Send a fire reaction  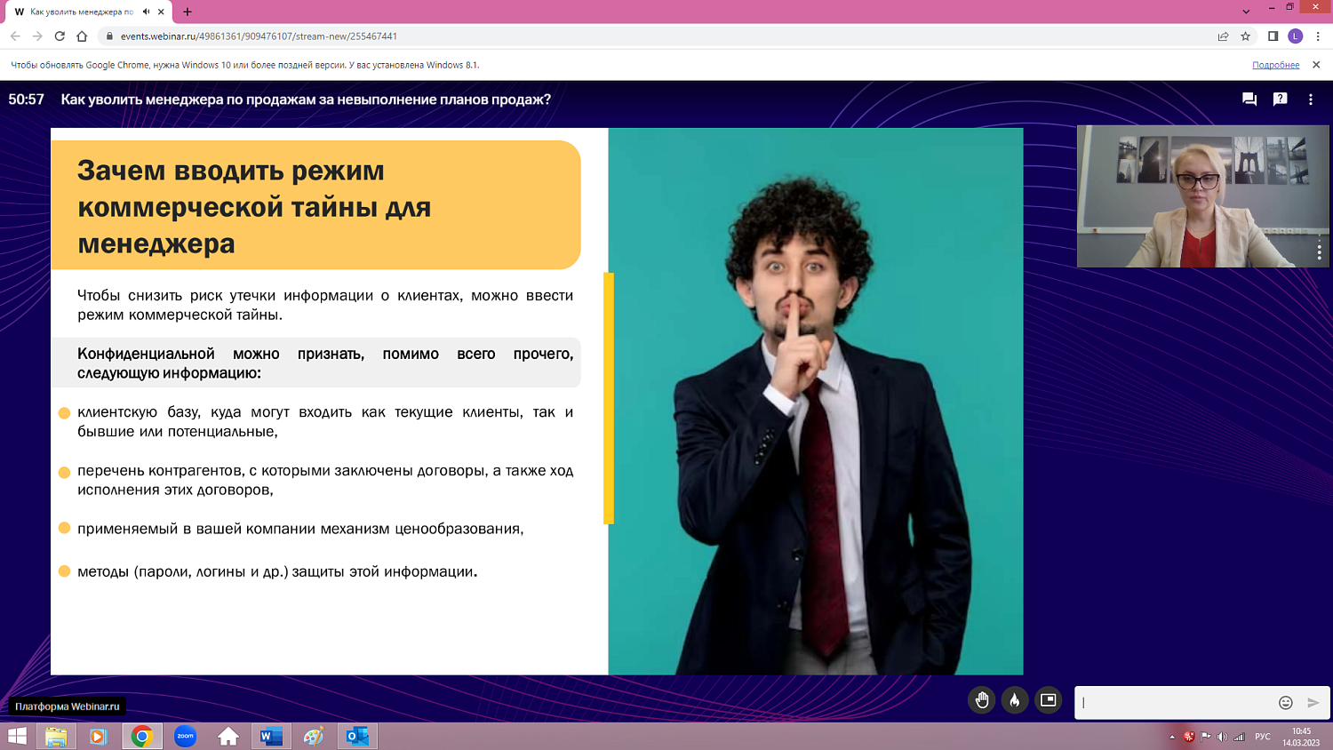pyautogui.click(x=1015, y=700)
